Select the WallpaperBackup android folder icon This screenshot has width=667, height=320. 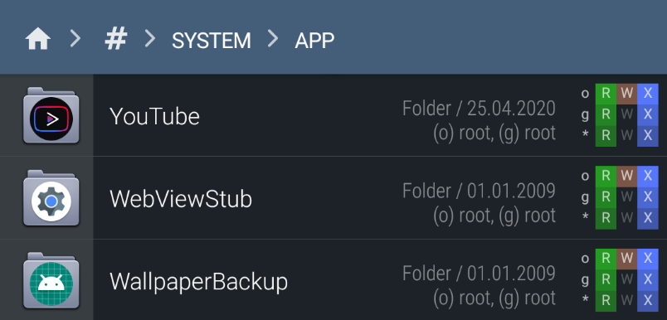click(x=51, y=280)
